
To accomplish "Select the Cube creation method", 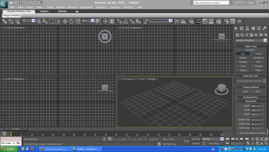I will point(241,91).
